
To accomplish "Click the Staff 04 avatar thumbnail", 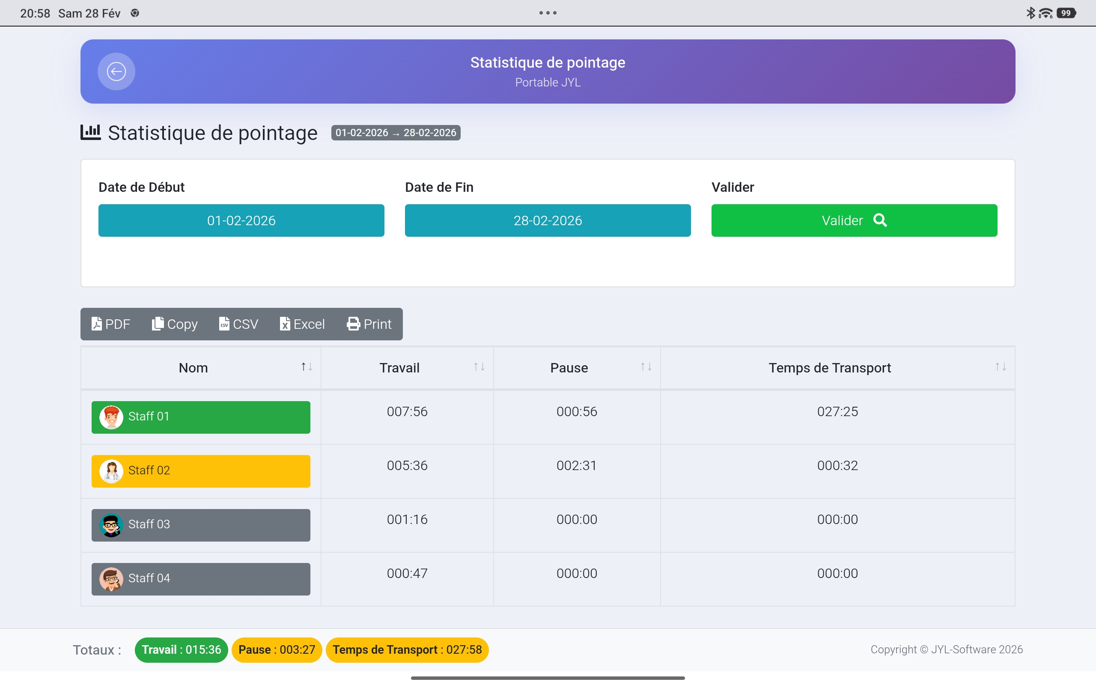I will click(x=111, y=578).
